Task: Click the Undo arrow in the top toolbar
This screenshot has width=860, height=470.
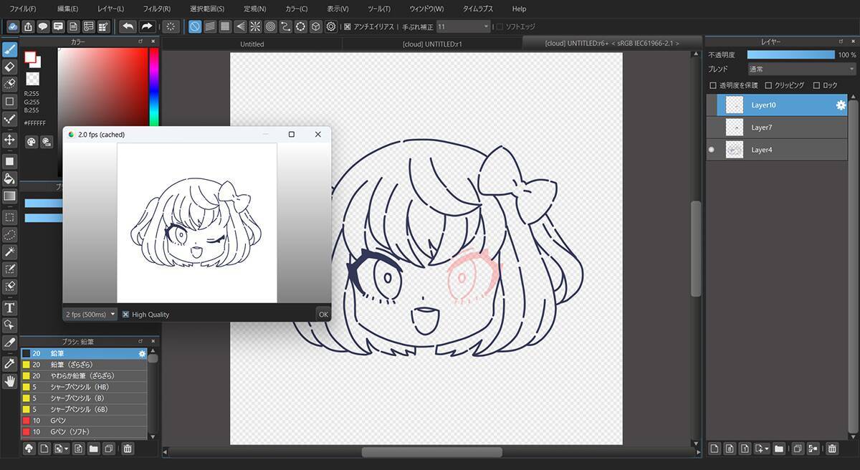Action: tap(128, 27)
